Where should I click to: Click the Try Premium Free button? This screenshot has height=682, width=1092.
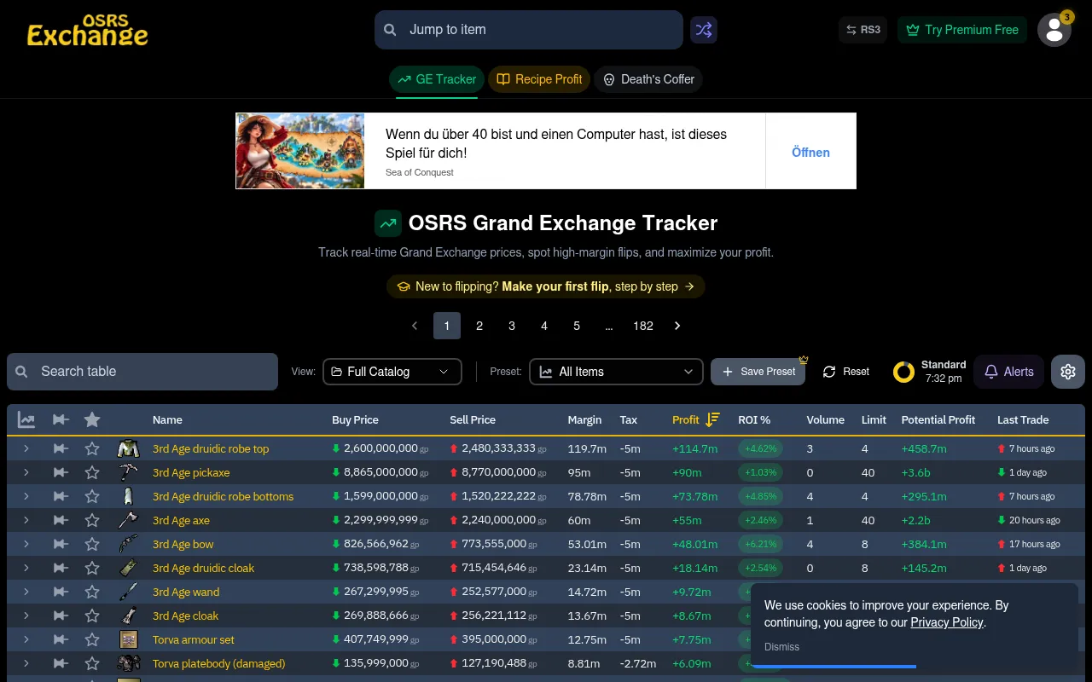point(962,30)
